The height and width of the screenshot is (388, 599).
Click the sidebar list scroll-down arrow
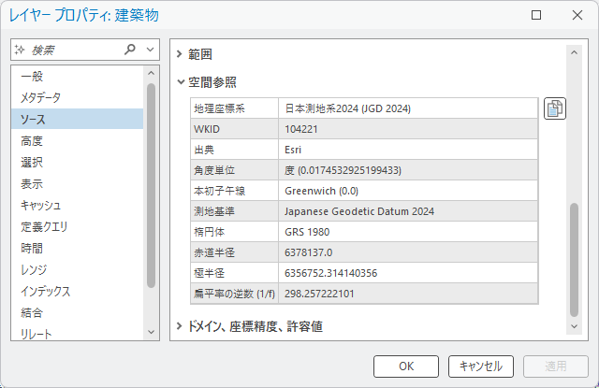point(151,331)
